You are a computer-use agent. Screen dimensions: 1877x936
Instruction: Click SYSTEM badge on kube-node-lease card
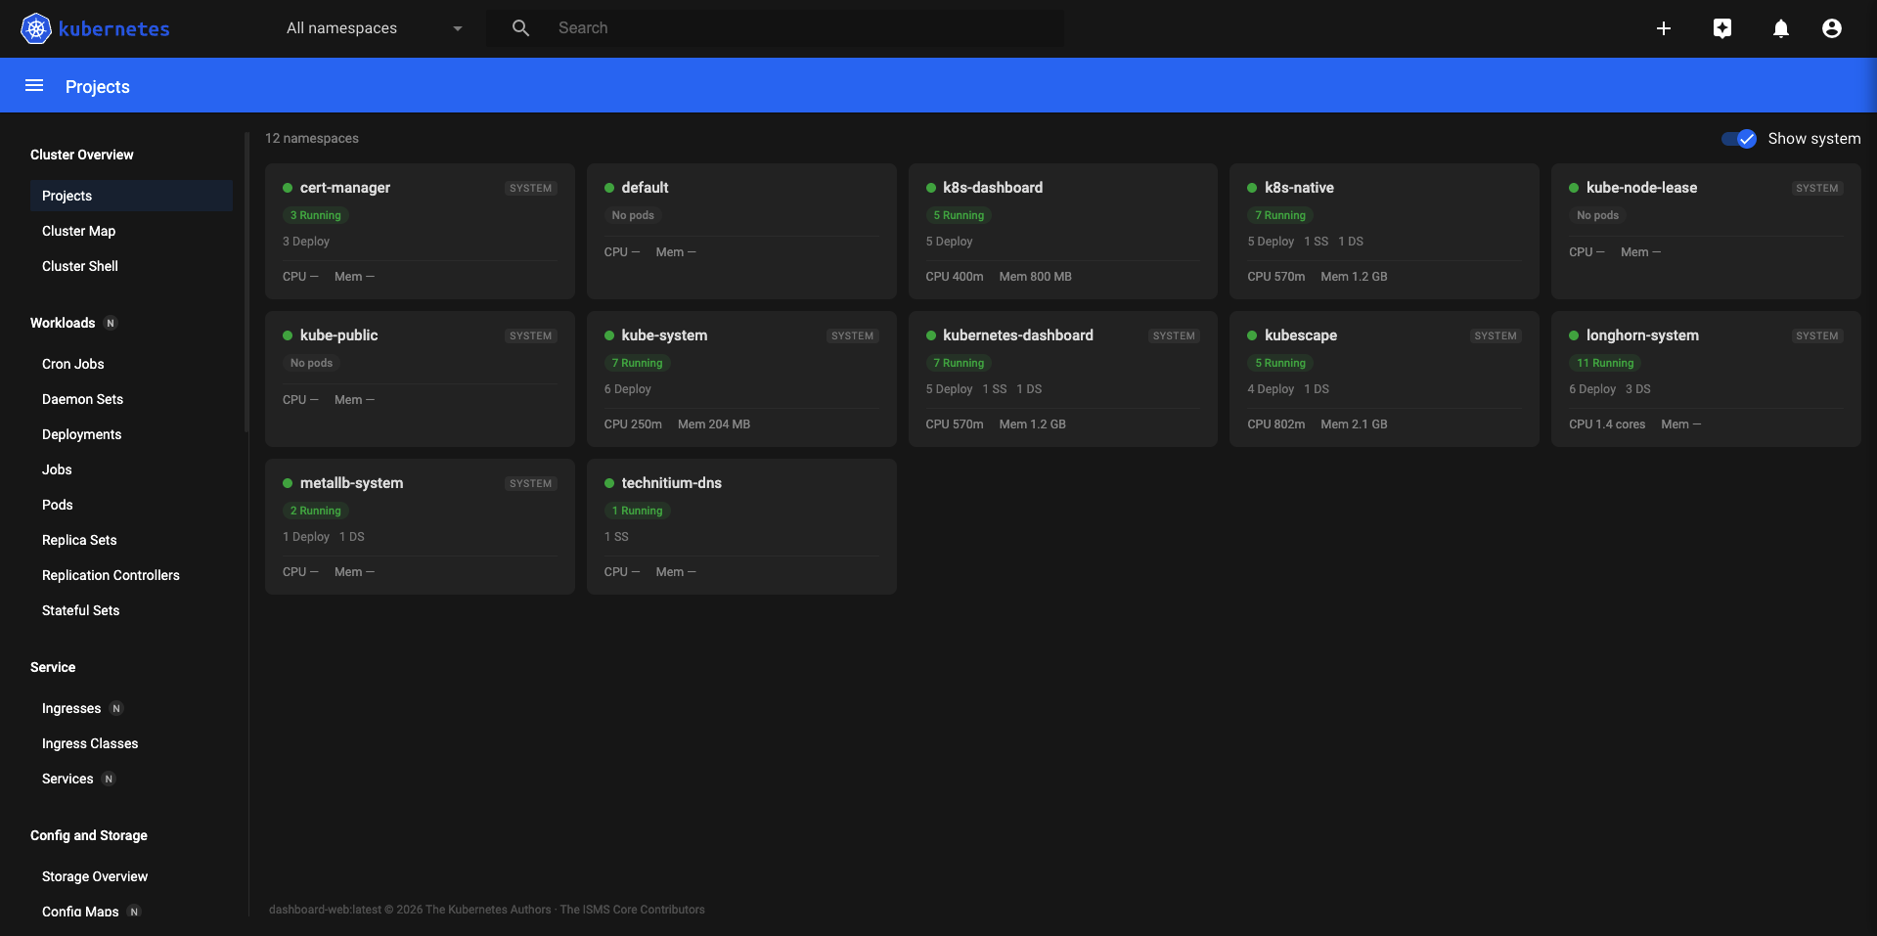pyautogui.click(x=1817, y=188)
